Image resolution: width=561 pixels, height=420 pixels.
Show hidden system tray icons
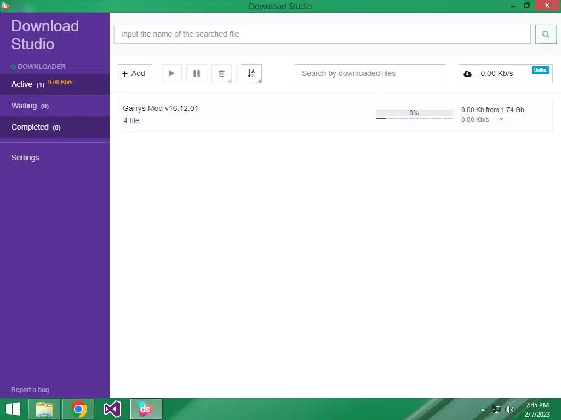[x=483, y=410]
